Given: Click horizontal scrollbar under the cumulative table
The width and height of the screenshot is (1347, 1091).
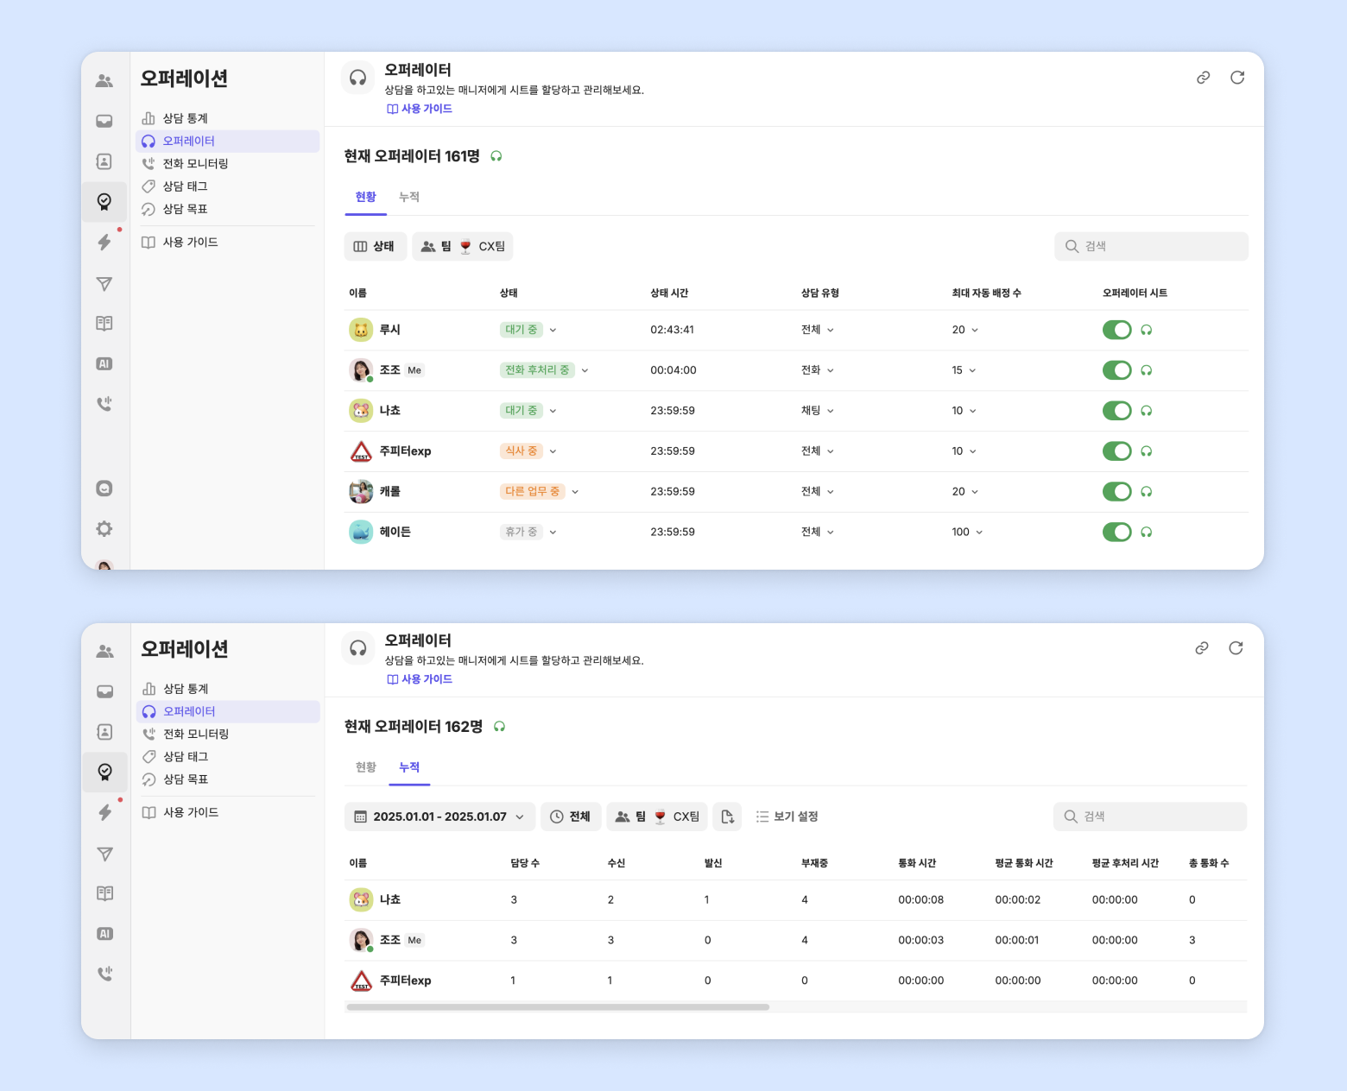Looking at the screenshot, I should (x=558, y=1007).
